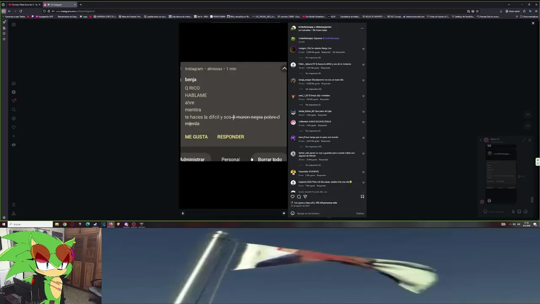540x304 pixels.
Task: Reload the page in browser
Action: pyautogui.click(x=21, y=11)
